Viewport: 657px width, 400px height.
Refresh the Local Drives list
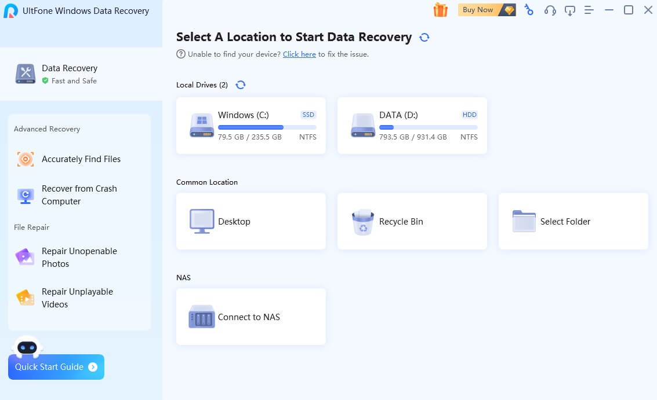[241, 85]
